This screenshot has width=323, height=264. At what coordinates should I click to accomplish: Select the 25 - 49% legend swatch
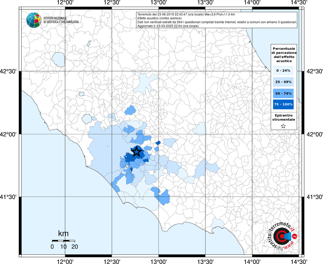click(x=283, y=82)
